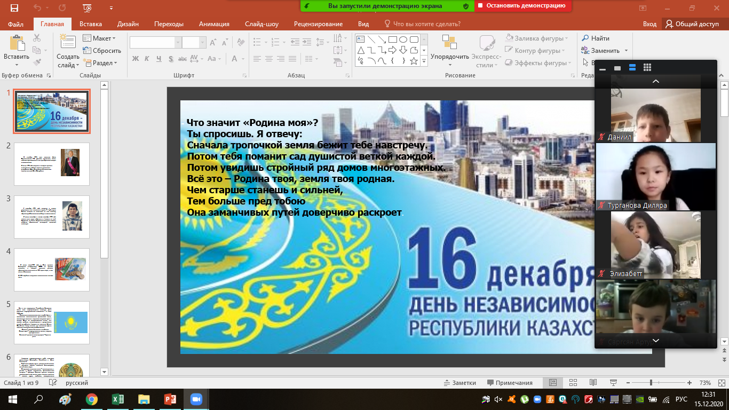729x410 pixels.
Task: Show previous Zoom participants with up chevron
Action: click(x=656, y=82)
